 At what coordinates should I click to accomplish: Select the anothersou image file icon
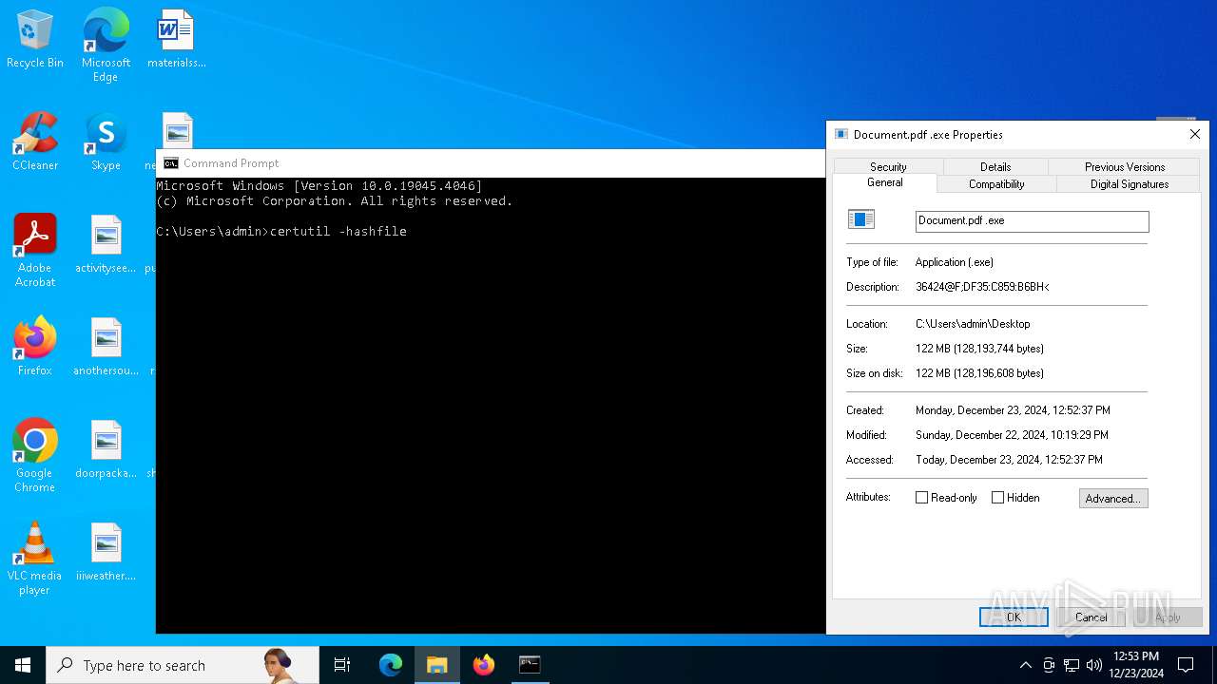[106, 347]
